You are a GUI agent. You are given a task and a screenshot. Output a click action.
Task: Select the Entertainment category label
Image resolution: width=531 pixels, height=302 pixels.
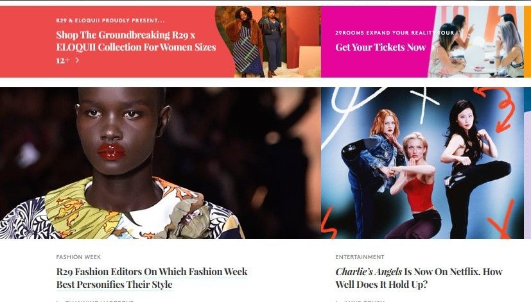click(x=360, y=257)
